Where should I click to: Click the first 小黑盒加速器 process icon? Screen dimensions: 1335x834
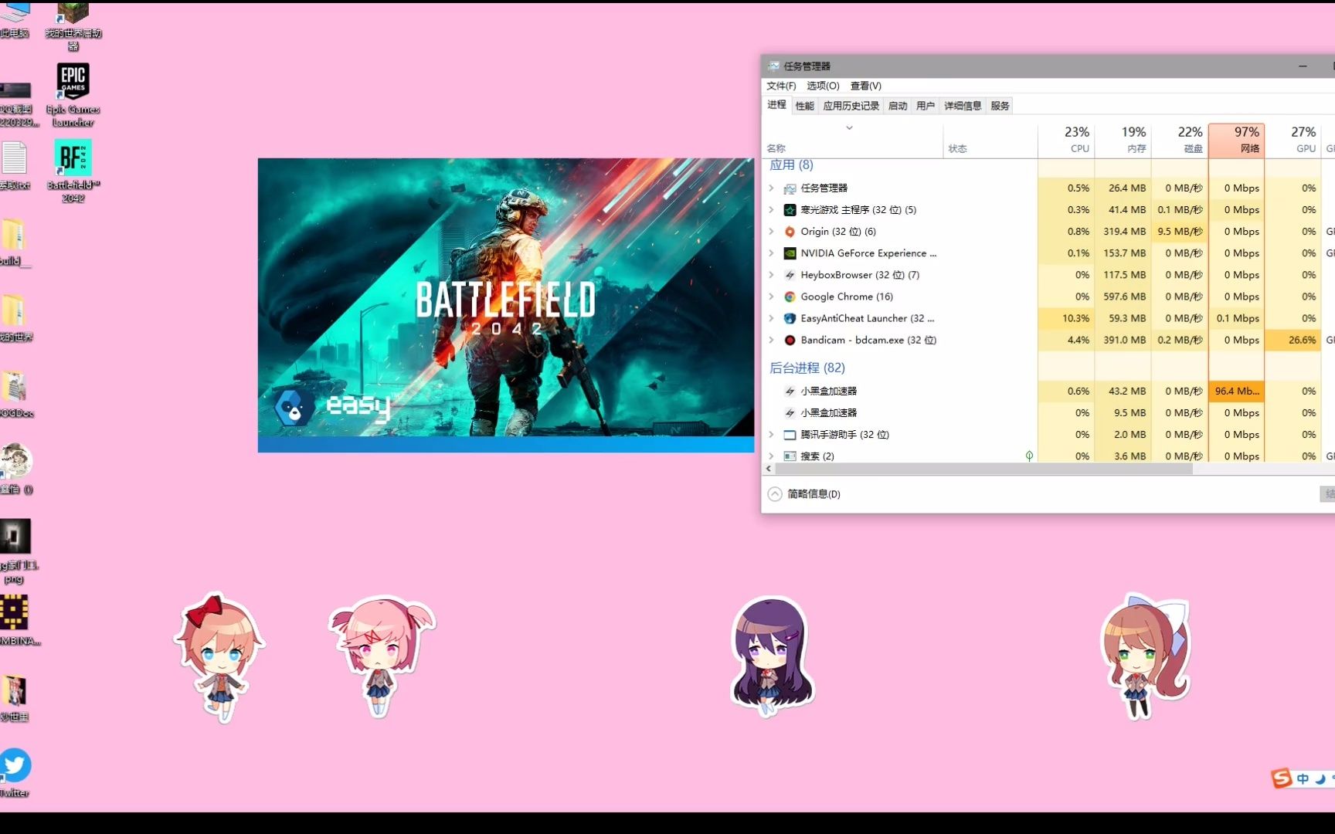[x=790, y=392]
